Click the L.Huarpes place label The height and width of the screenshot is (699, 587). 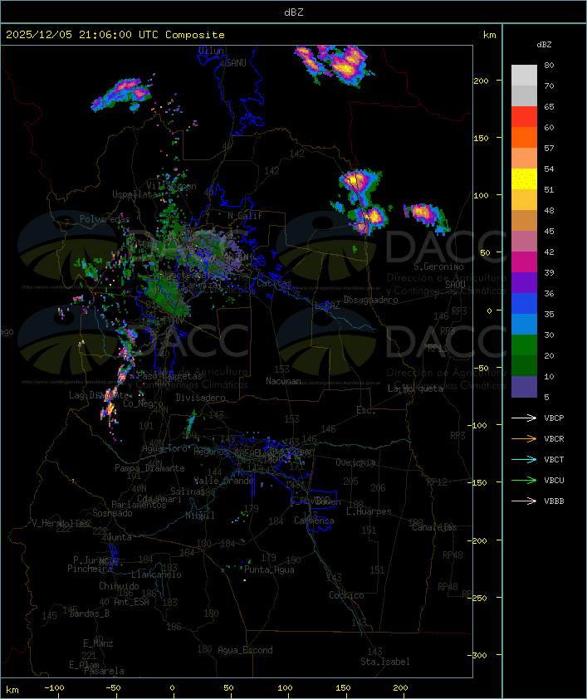[x=369, y=511]
